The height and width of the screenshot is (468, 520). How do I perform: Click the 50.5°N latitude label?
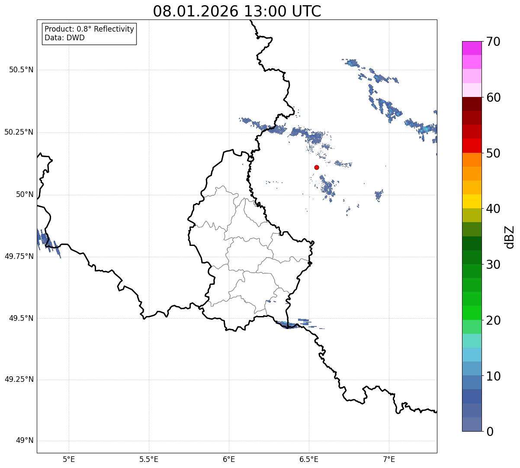pos(21,70)
